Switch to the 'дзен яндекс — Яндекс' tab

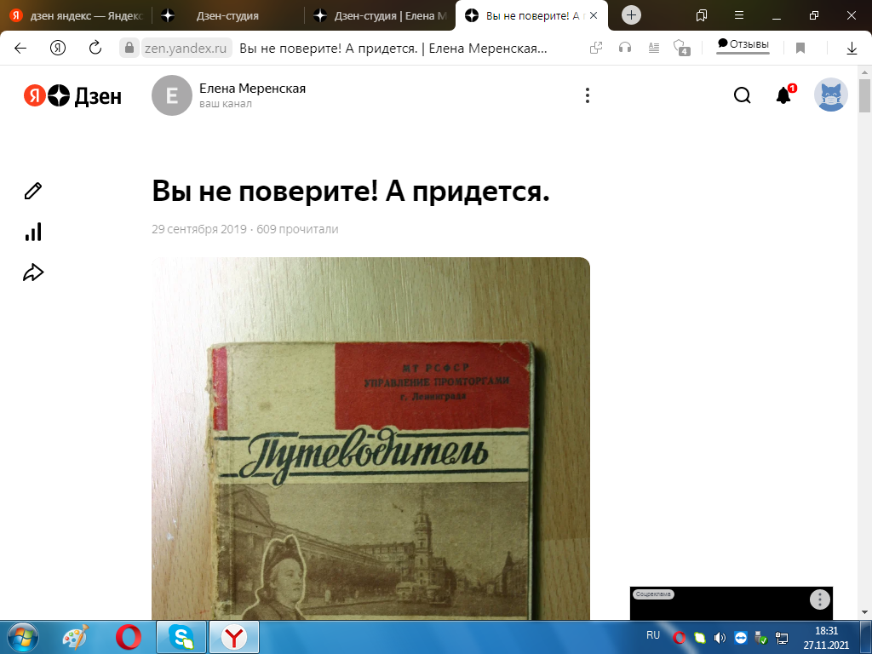pyautogui.click(x=76, y=15)
